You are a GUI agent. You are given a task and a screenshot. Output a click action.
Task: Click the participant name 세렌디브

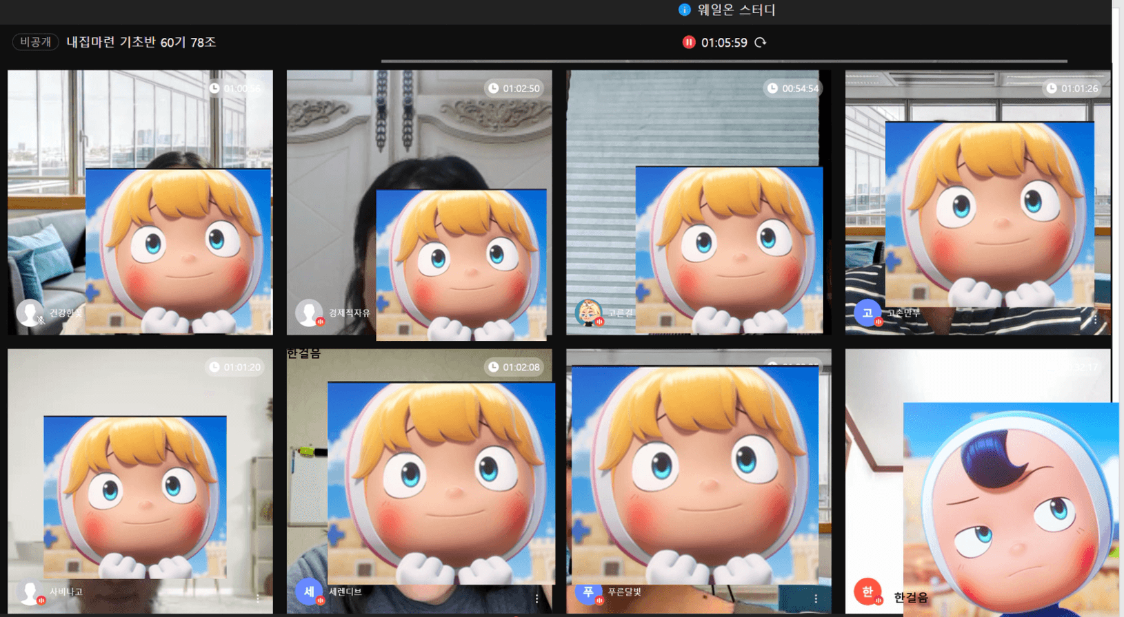(345, 592)
